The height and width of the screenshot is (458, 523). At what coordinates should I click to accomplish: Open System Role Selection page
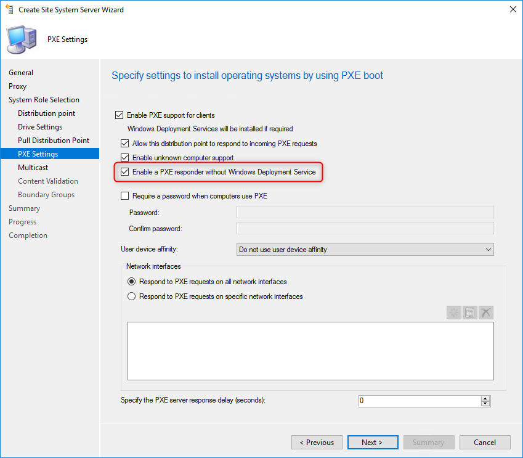click(x=44, y=100)
